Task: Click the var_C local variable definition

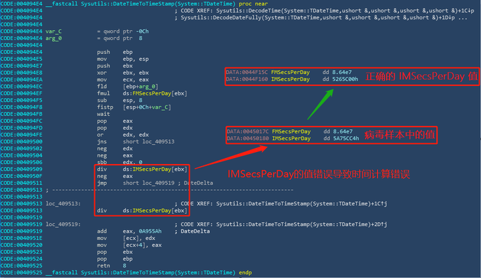Action: (x=97, y=31)
